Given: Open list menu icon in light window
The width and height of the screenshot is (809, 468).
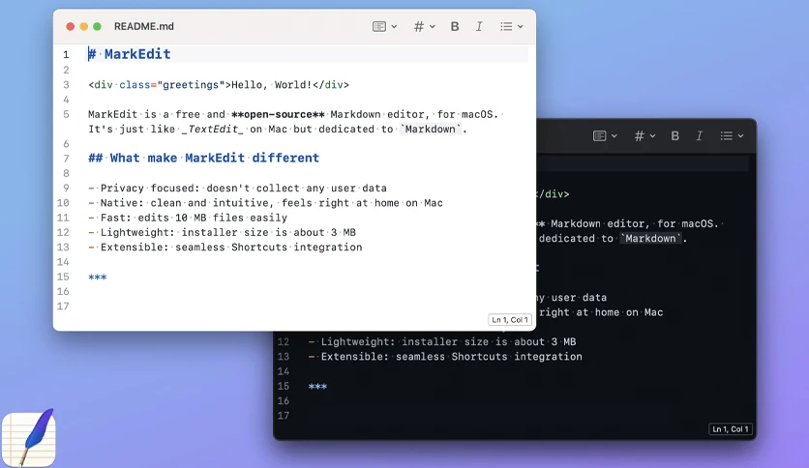Looking at the screenshot, I should click(506, 26).
